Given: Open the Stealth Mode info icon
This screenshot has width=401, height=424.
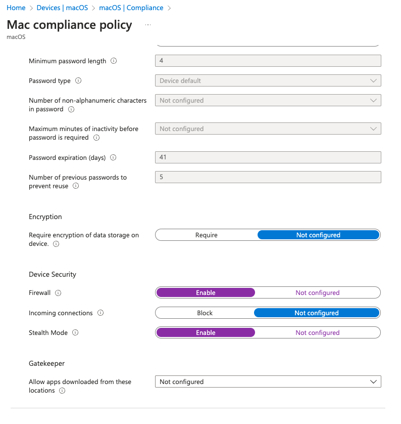Looking at the screenshot, I should pos(75,332).
